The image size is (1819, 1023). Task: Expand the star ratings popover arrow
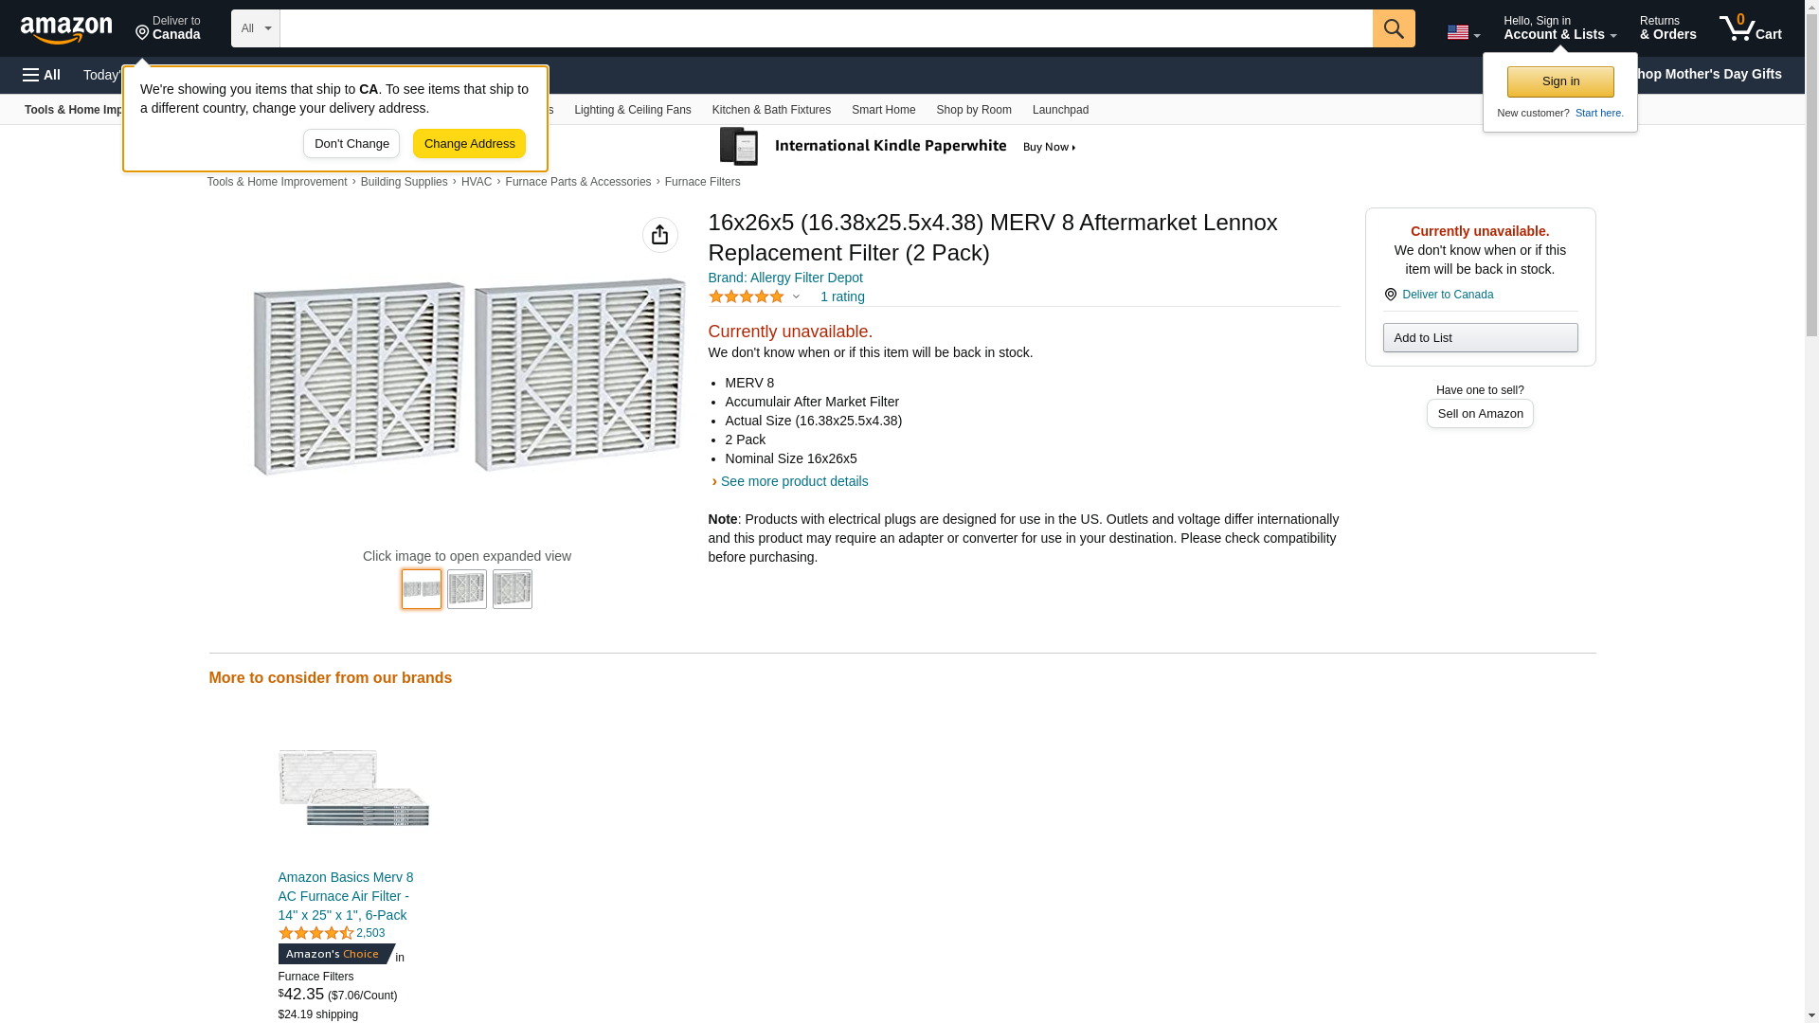[796, 296]
